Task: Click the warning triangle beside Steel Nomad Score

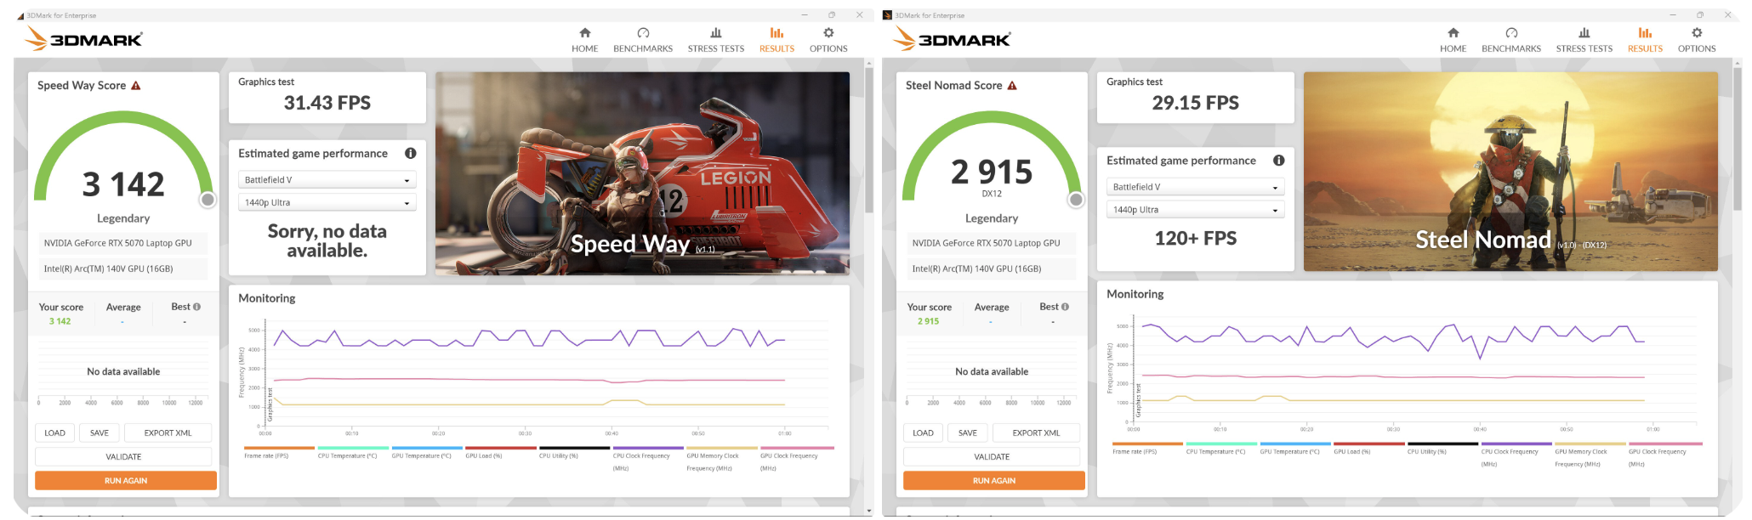Action: [x=1012, y=86]
